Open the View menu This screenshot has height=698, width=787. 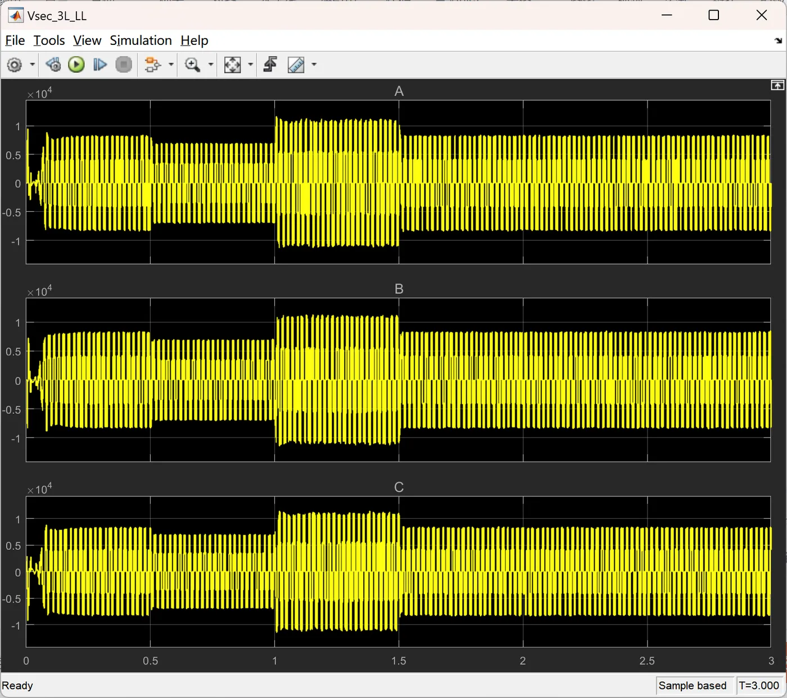point(87,40)
